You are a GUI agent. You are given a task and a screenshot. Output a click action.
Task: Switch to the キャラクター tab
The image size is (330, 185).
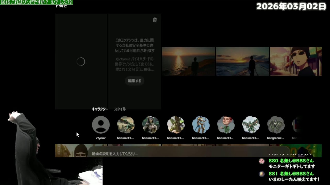pyautogui.click(x=100, y=109)
